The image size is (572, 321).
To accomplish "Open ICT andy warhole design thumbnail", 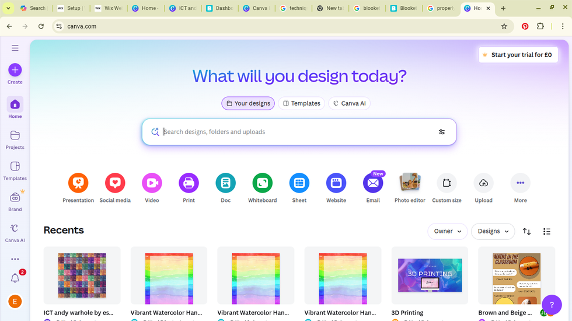I will click(82, 275).
